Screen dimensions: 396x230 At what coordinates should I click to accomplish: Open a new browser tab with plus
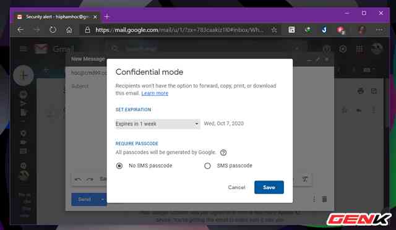106,17
